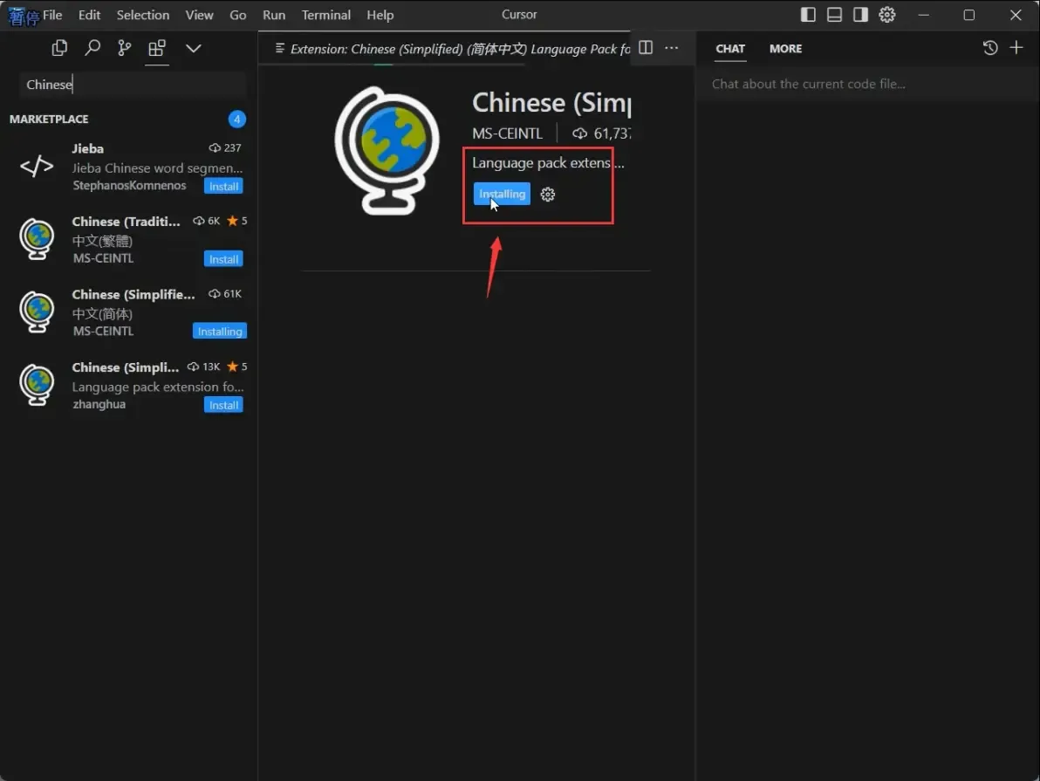Open the Extensions view
Viewport: 1040px width, 781px height.
tap(157, 48)
